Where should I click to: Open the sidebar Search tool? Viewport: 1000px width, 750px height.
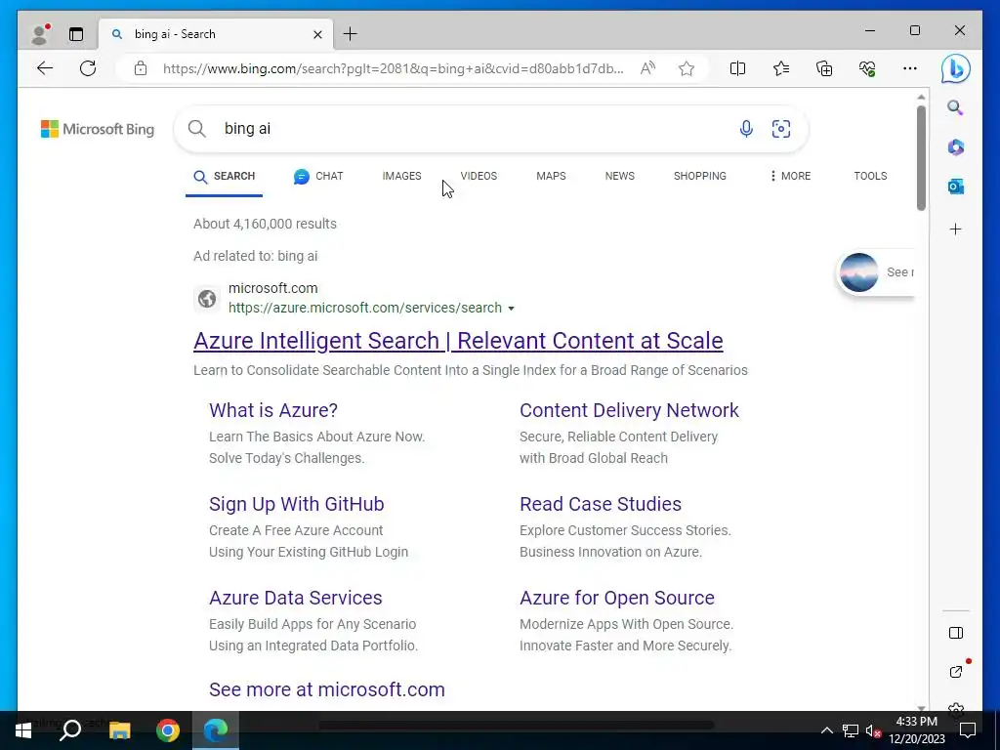[x=955, y=107]
